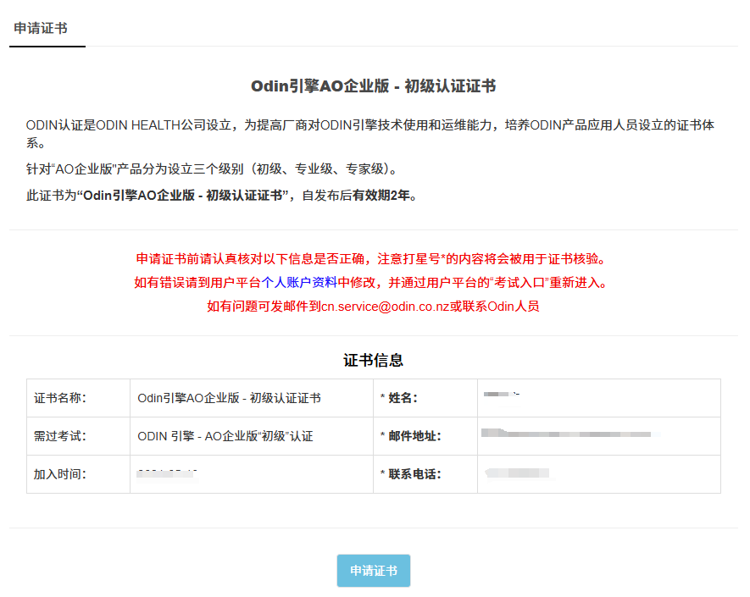Select the 证书名称: label cell

point(79,398)
